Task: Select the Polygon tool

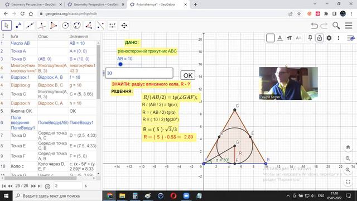Action: [x=54, y=25]
